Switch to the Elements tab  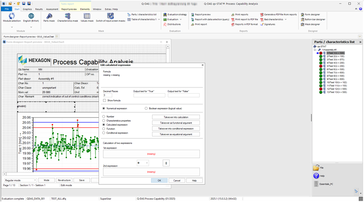point(85,9)
